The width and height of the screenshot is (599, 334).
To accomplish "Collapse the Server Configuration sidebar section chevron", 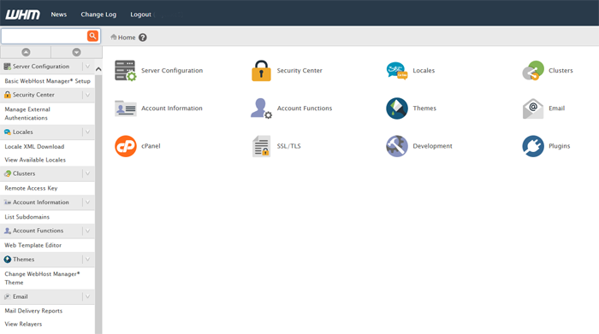I will click(x=87, y=67).
